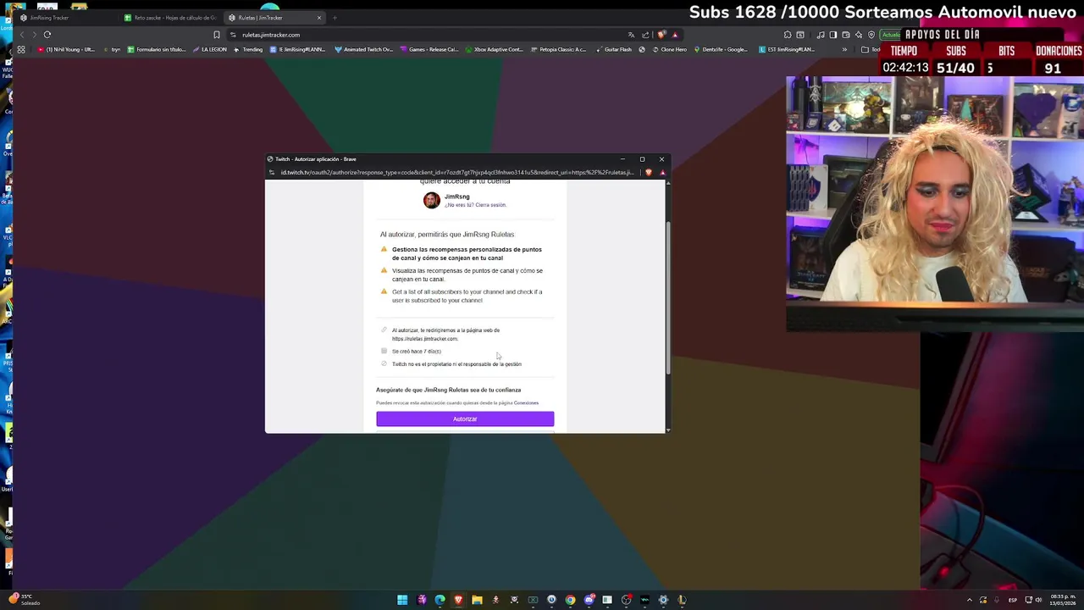Open the taskbar clock and date
1084x610 pixels.
1065,600
